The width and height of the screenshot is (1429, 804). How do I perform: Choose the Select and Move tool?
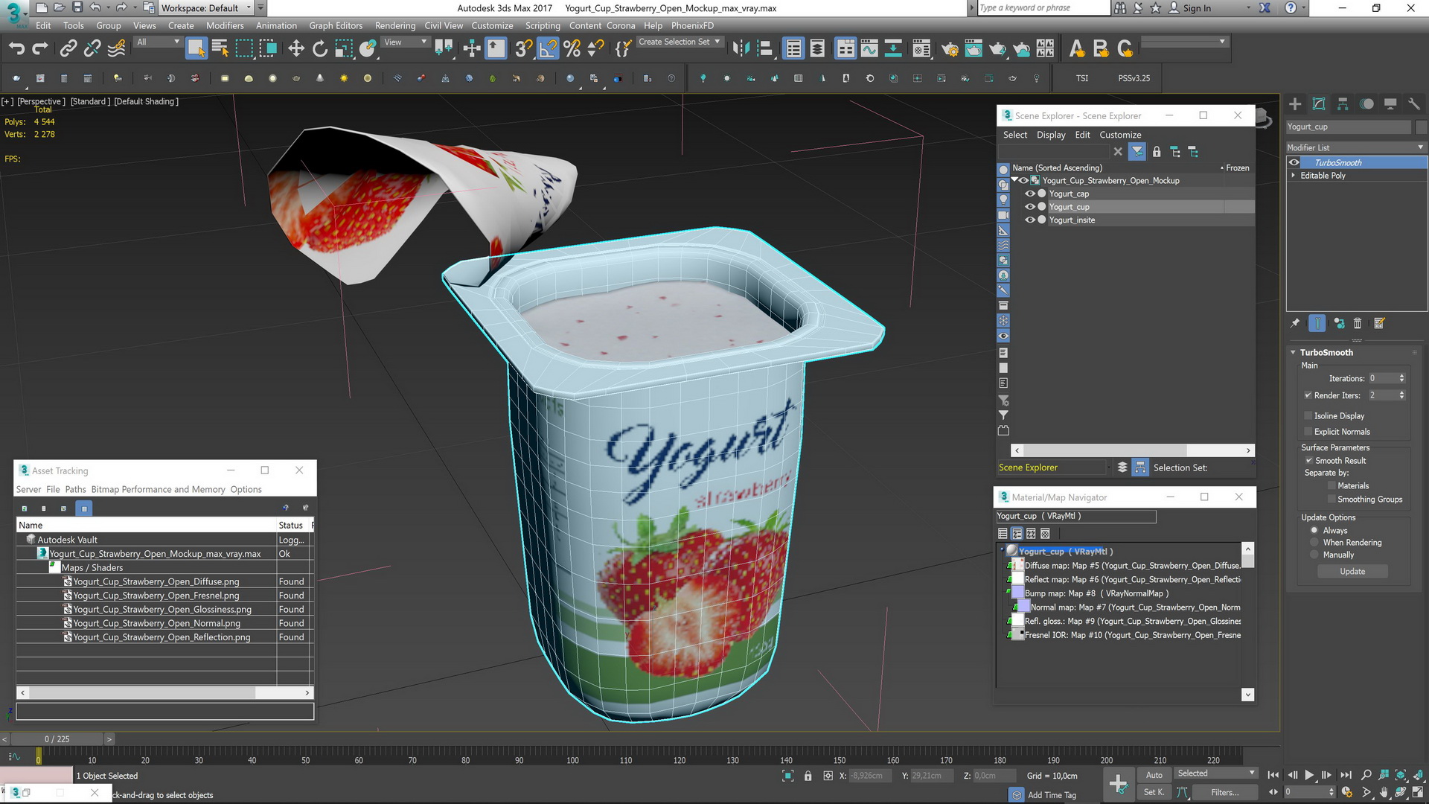(x=296, y=49)
